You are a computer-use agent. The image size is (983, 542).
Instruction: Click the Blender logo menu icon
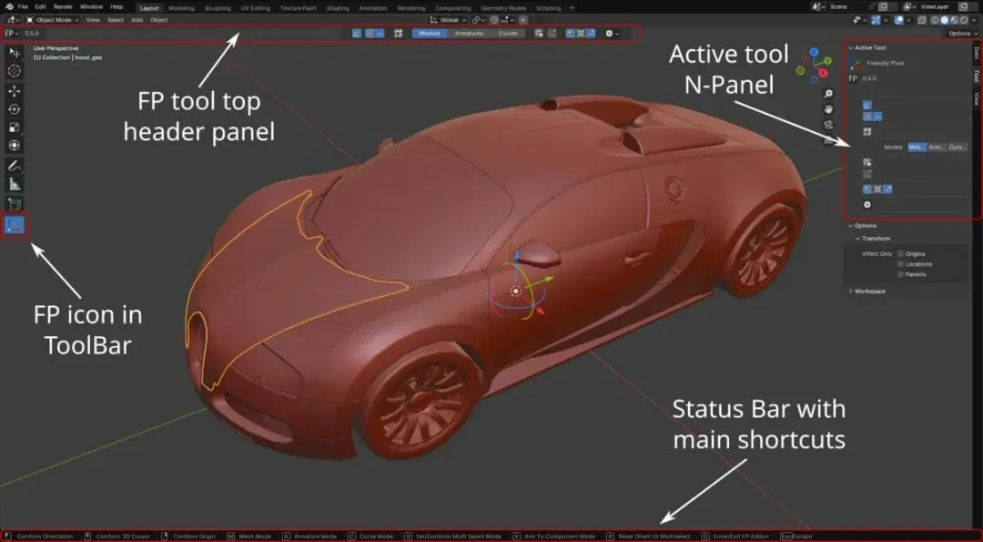pyautogui.click(x=9, y=7)
